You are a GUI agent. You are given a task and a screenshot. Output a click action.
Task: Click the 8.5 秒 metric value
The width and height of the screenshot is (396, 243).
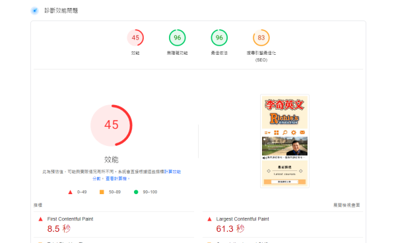pos(59,229)
